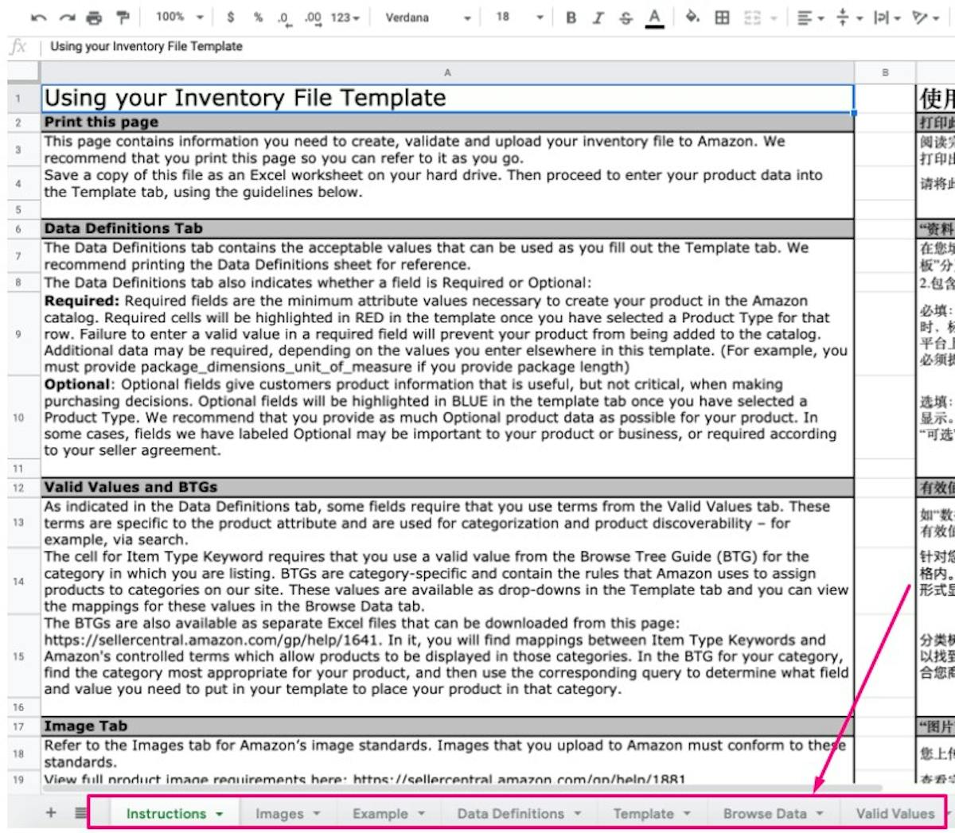This screenshot has width=955, height=833.
Task: Format the cell as currency
Action: pyautogui.click(x=231, y=17)
